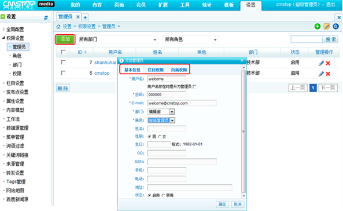Viewport: 343px width, 211px height.
Task: Go to 上一页 in pagination
Action: (x=298, y=88)
